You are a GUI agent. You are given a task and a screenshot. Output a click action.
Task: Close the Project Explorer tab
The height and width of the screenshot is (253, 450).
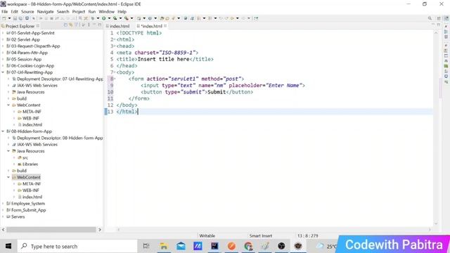tap(38, 26)
